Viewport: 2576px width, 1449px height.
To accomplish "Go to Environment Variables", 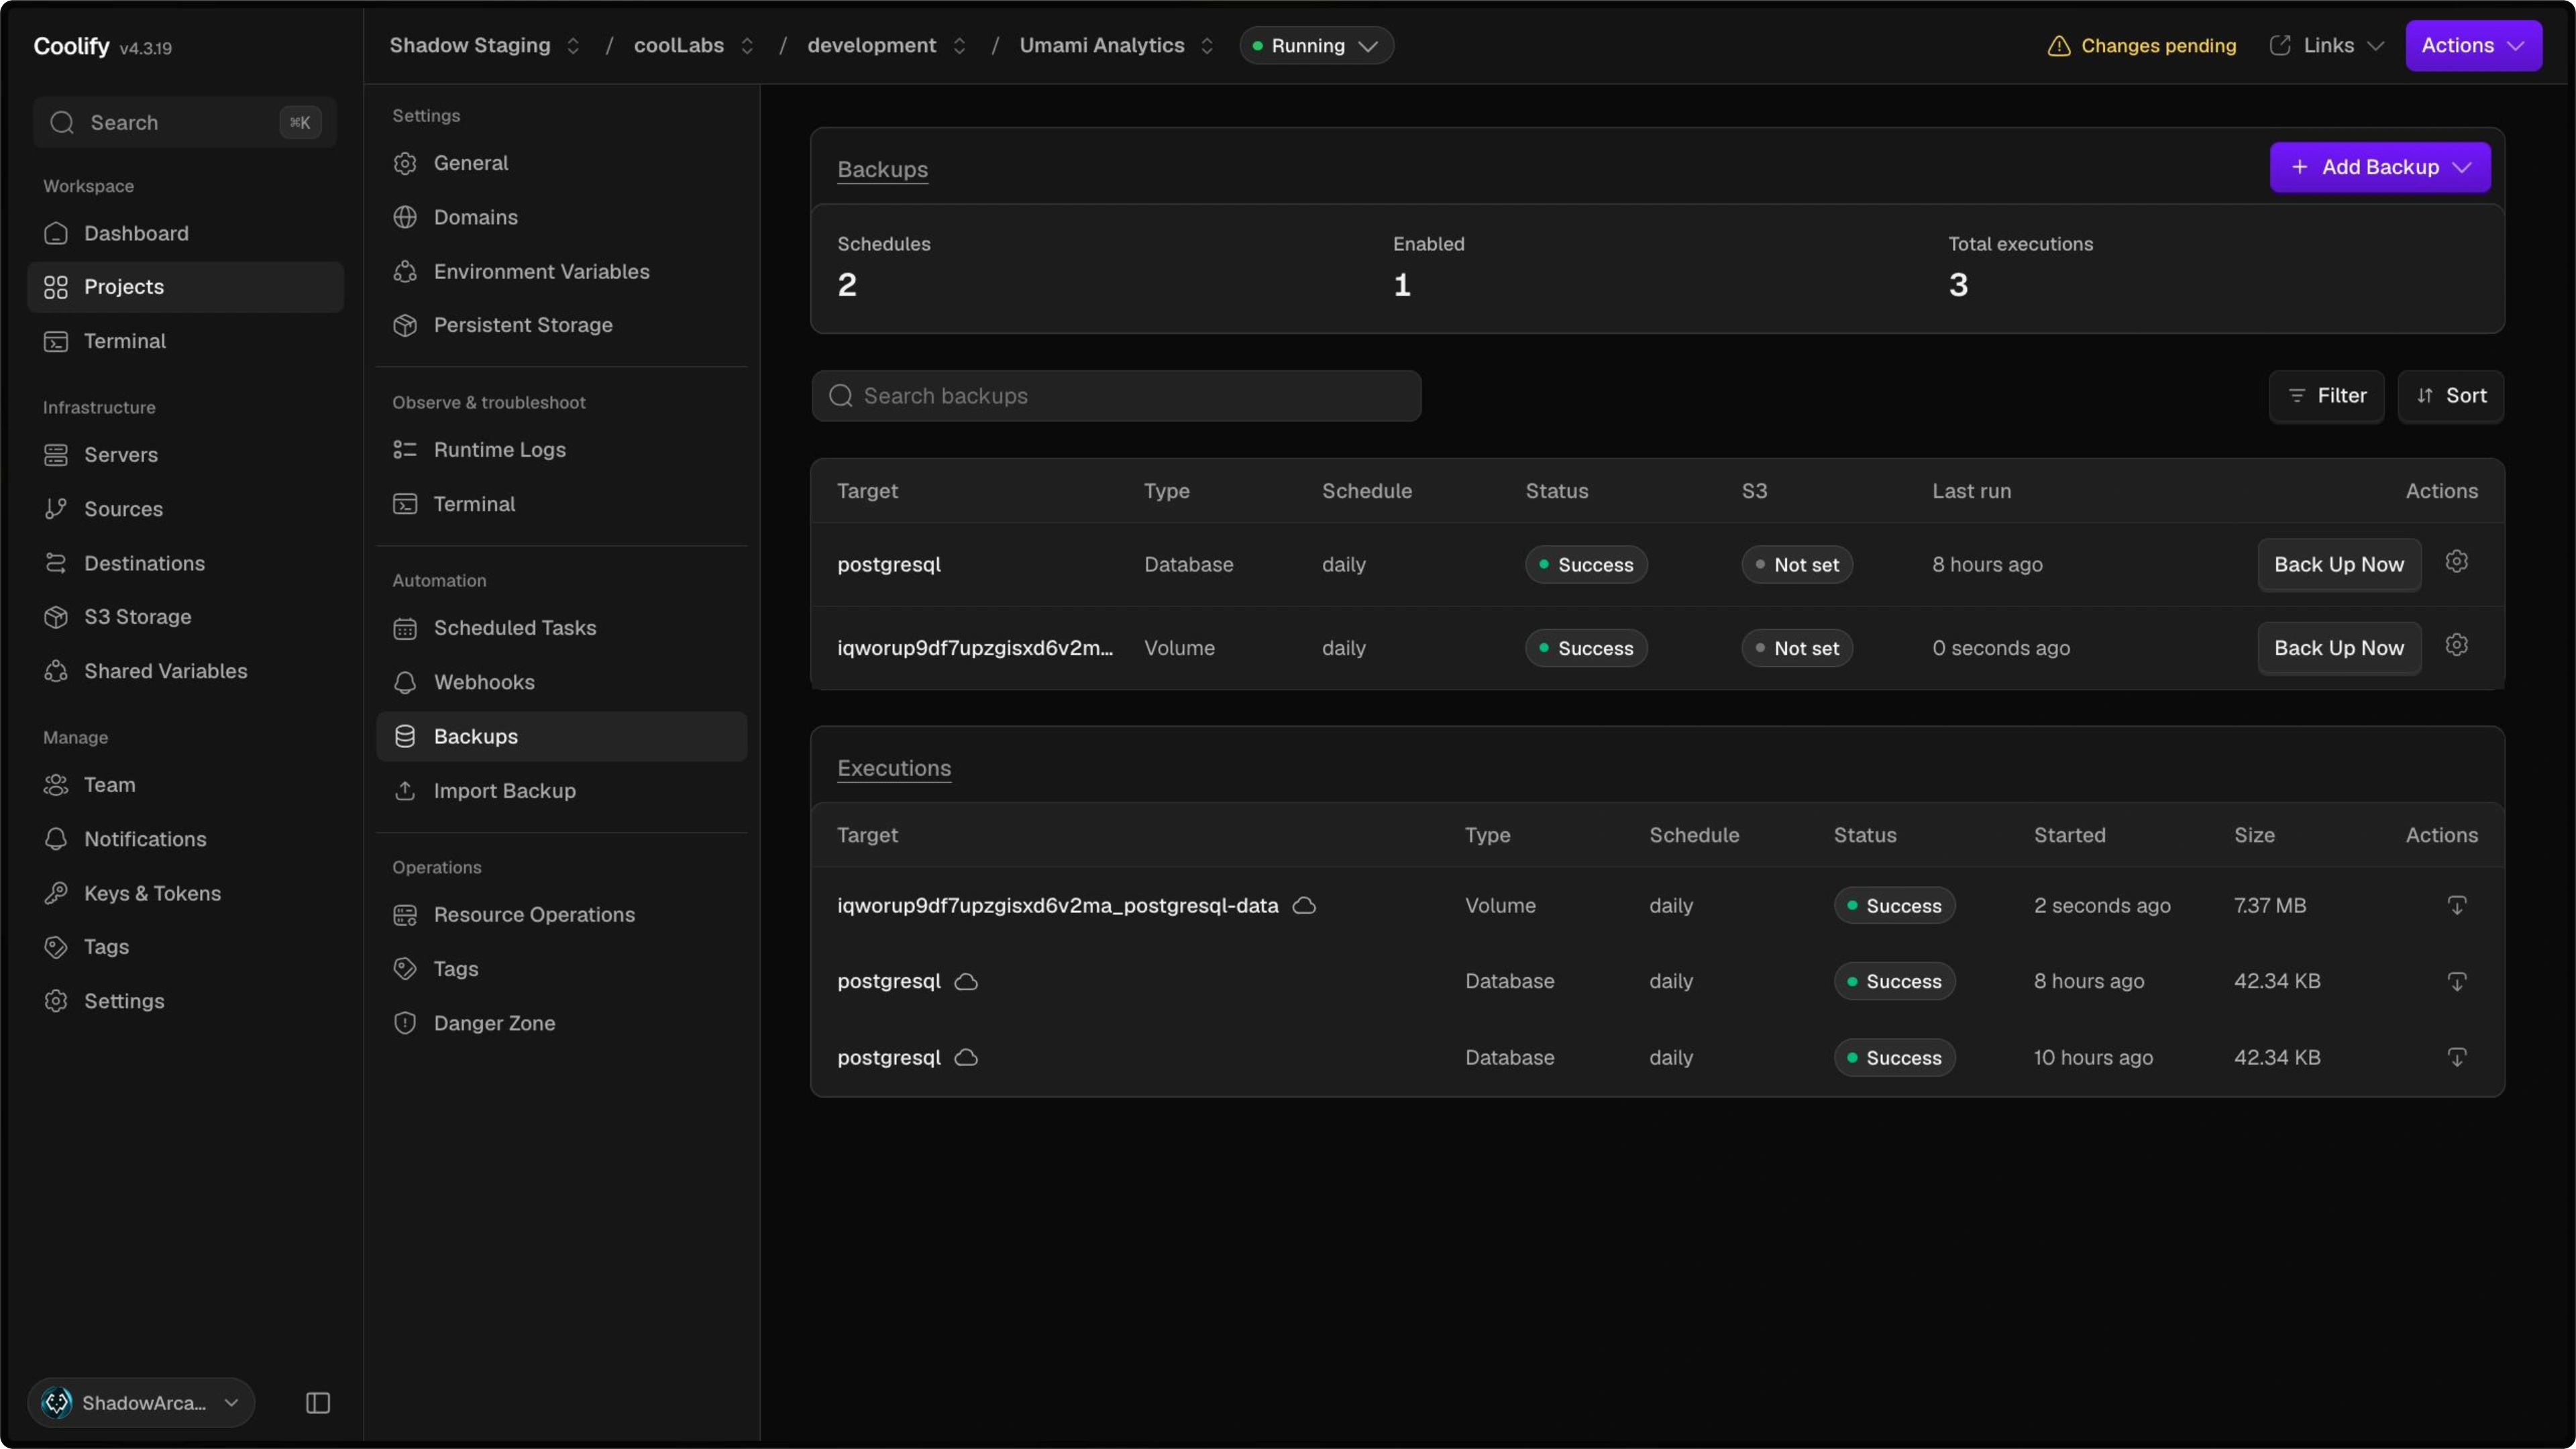I will click(561, 271).
